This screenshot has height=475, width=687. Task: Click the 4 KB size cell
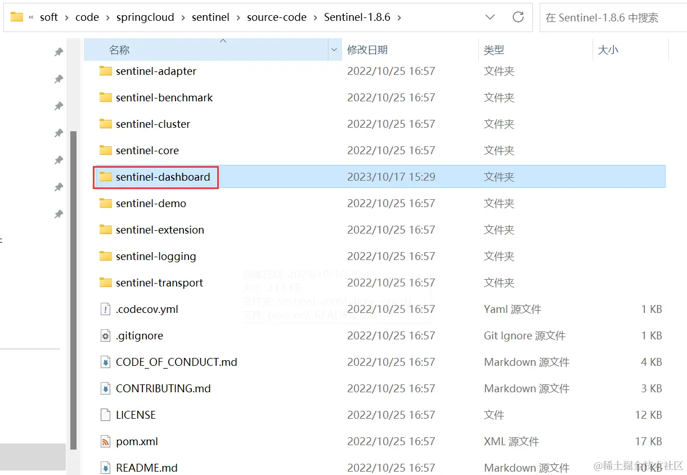click(652, 362)
